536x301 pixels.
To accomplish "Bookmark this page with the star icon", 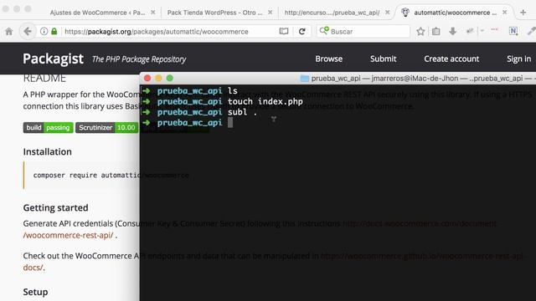I will coord(420,32).
